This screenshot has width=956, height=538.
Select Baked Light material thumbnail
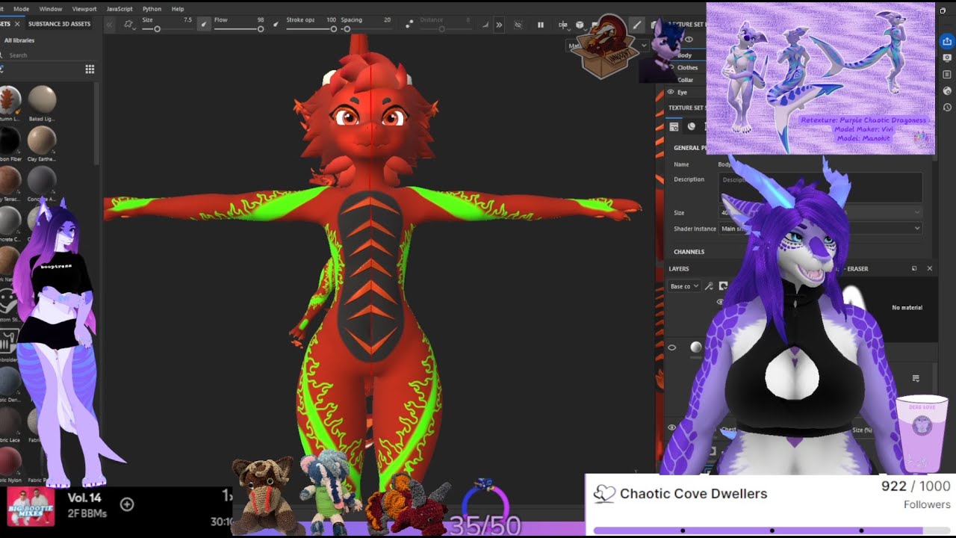coord(42,99)
